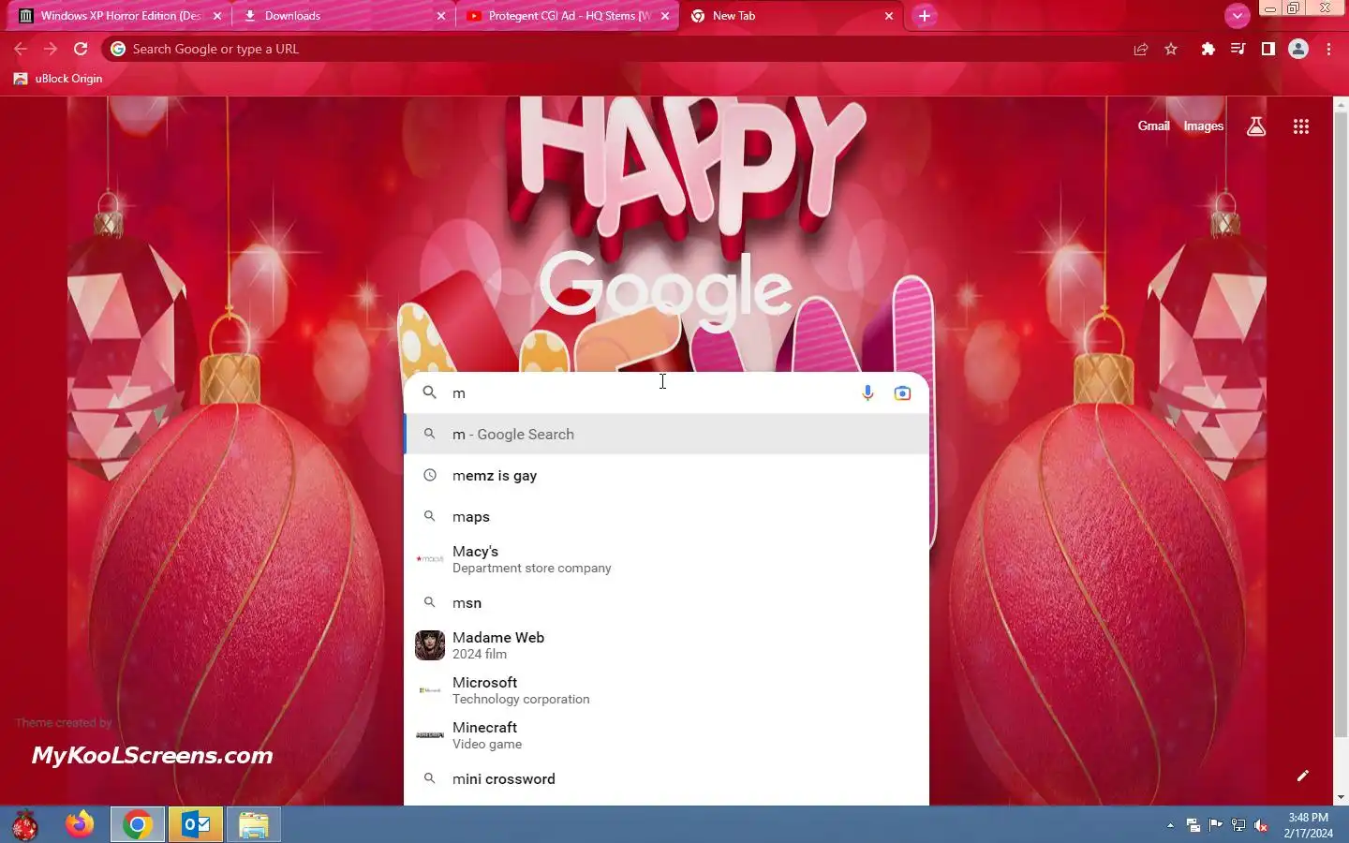Click the Google search box text field
Screen dimensions: 1349x843
[x=651, y=393]
